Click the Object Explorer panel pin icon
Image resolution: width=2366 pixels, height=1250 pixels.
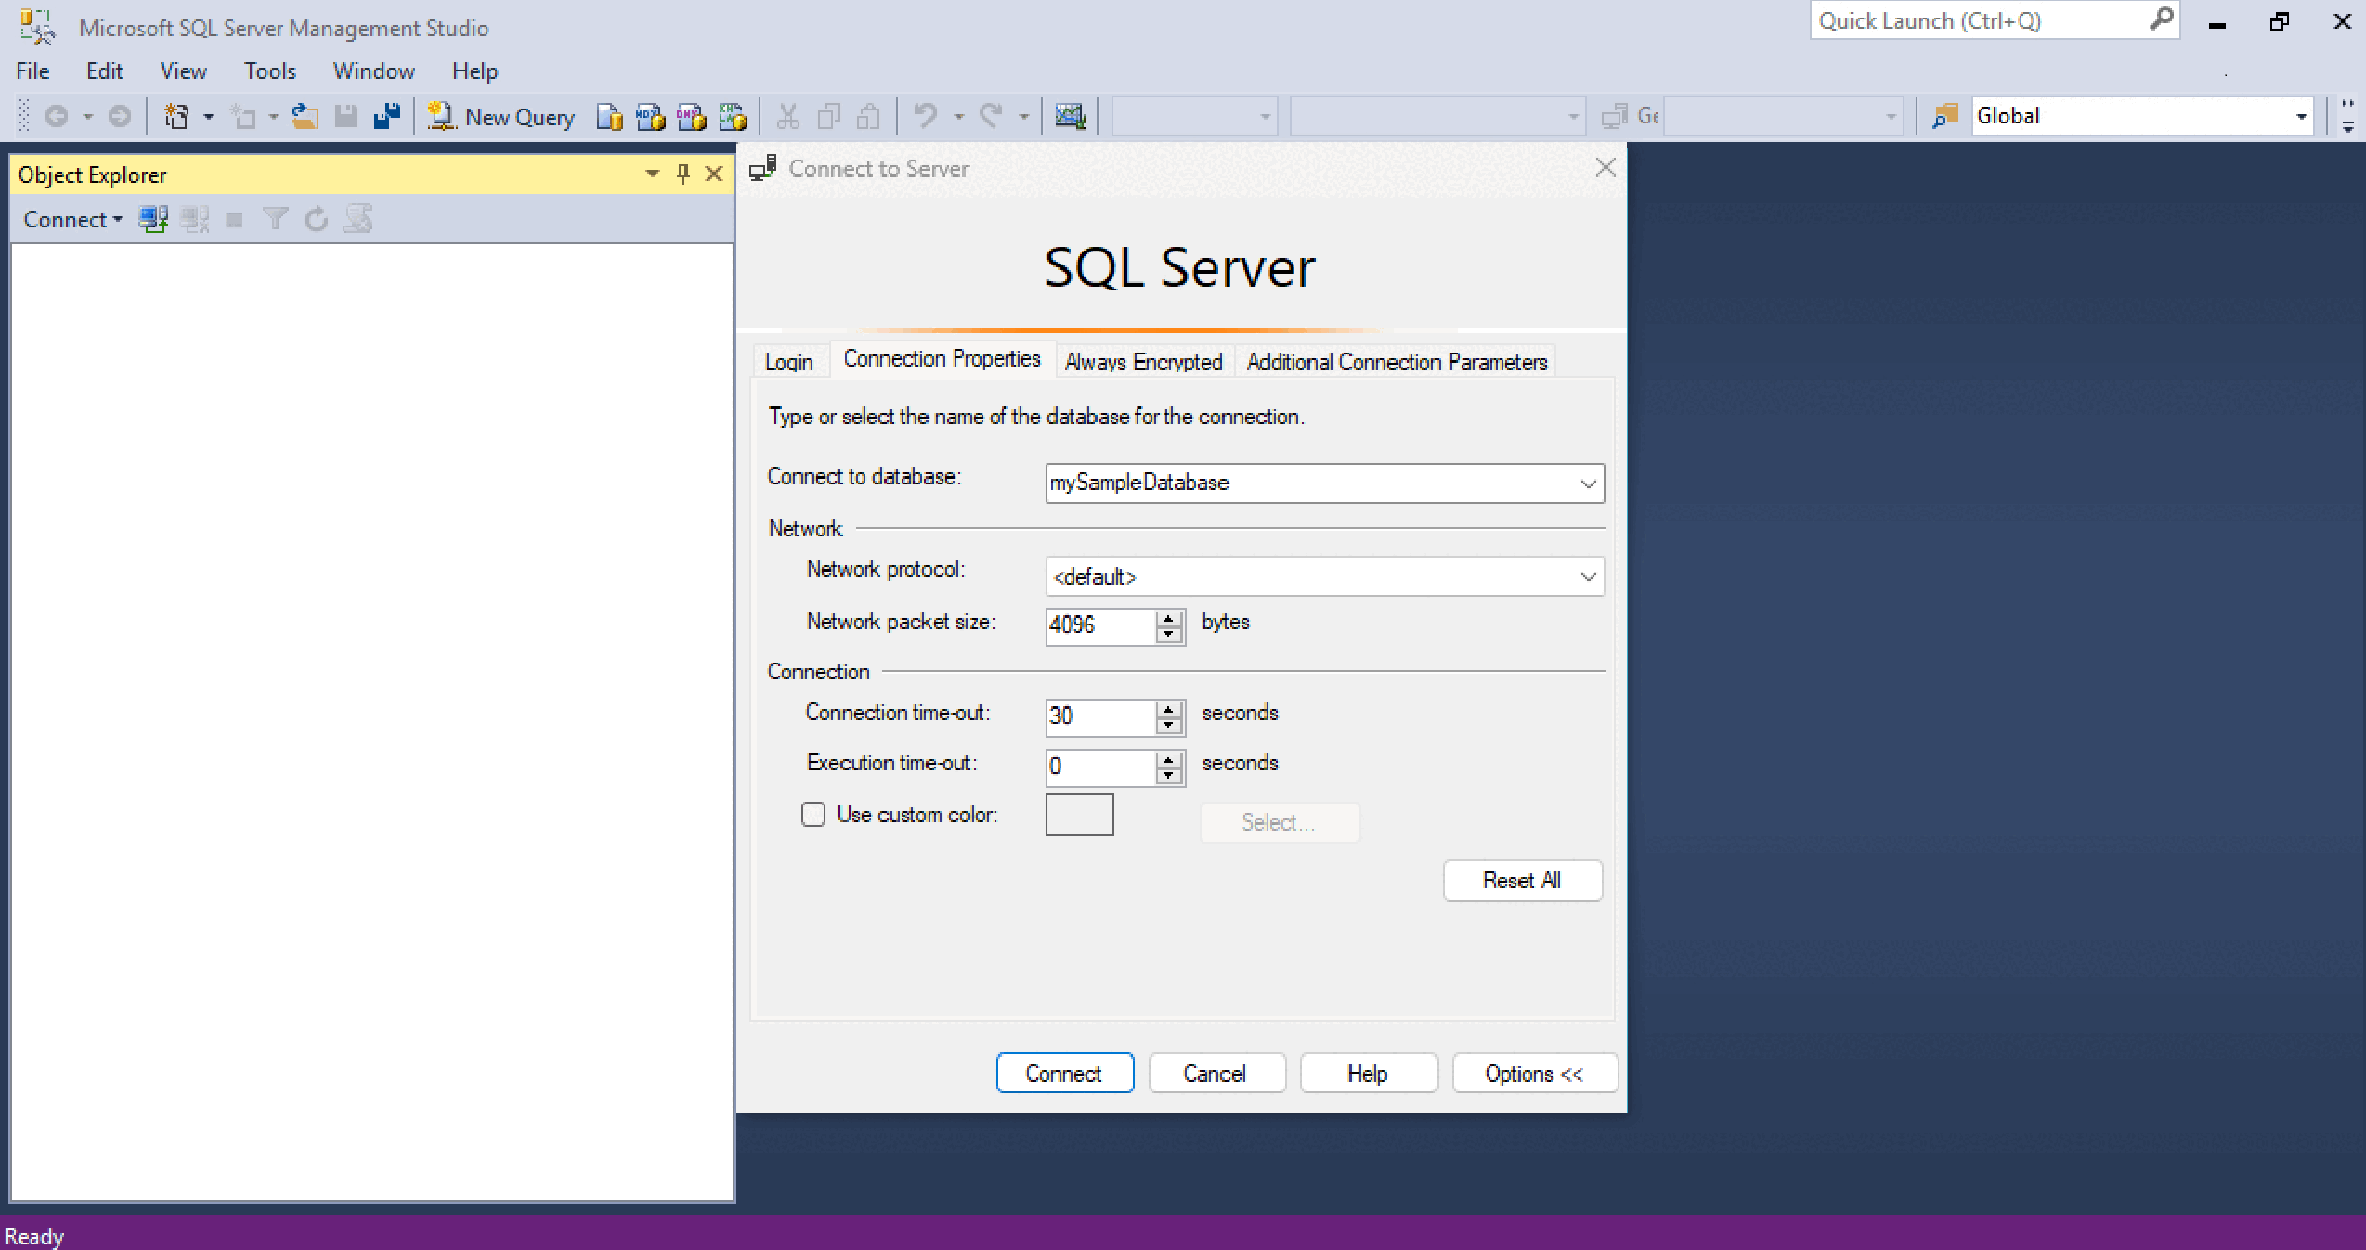click(682, 174)
